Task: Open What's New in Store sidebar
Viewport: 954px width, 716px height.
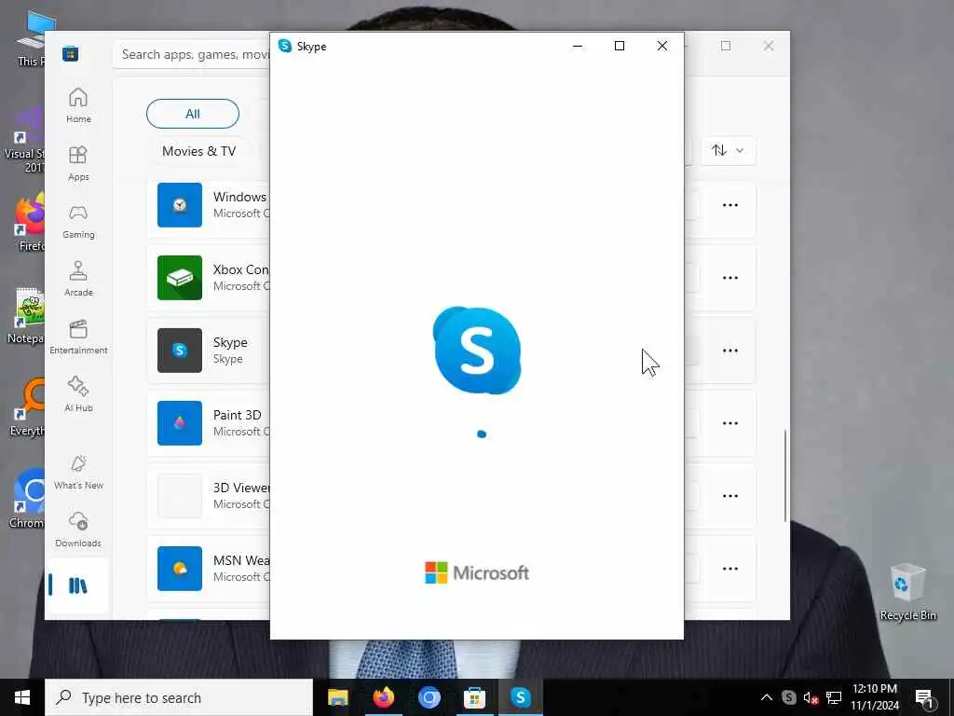Action: tap(78, 472)
